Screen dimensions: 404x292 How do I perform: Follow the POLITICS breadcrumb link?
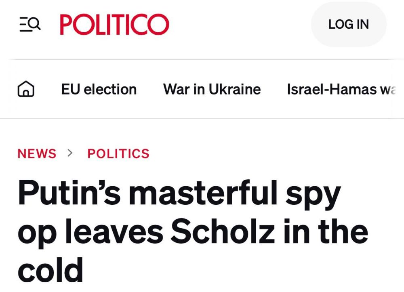tap(118, 153)
